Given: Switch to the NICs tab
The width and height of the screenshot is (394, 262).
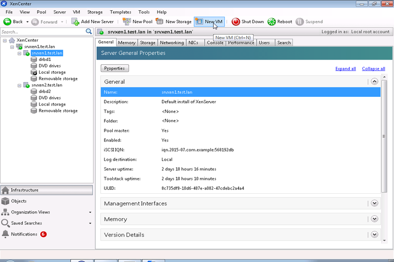Looking at the screenshot, I should pos(195,43).
